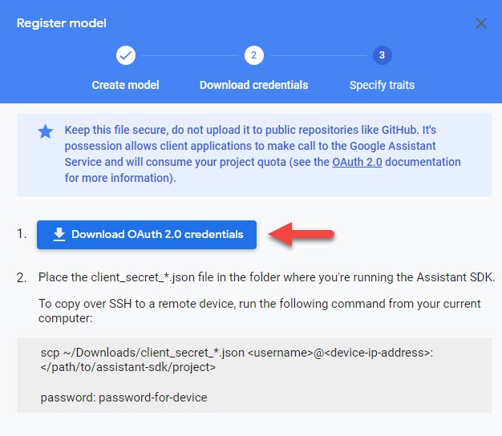Screen dimensions: 502x436
Task: Click the download arrow icon on the button
Action: [x=59, y=235]
